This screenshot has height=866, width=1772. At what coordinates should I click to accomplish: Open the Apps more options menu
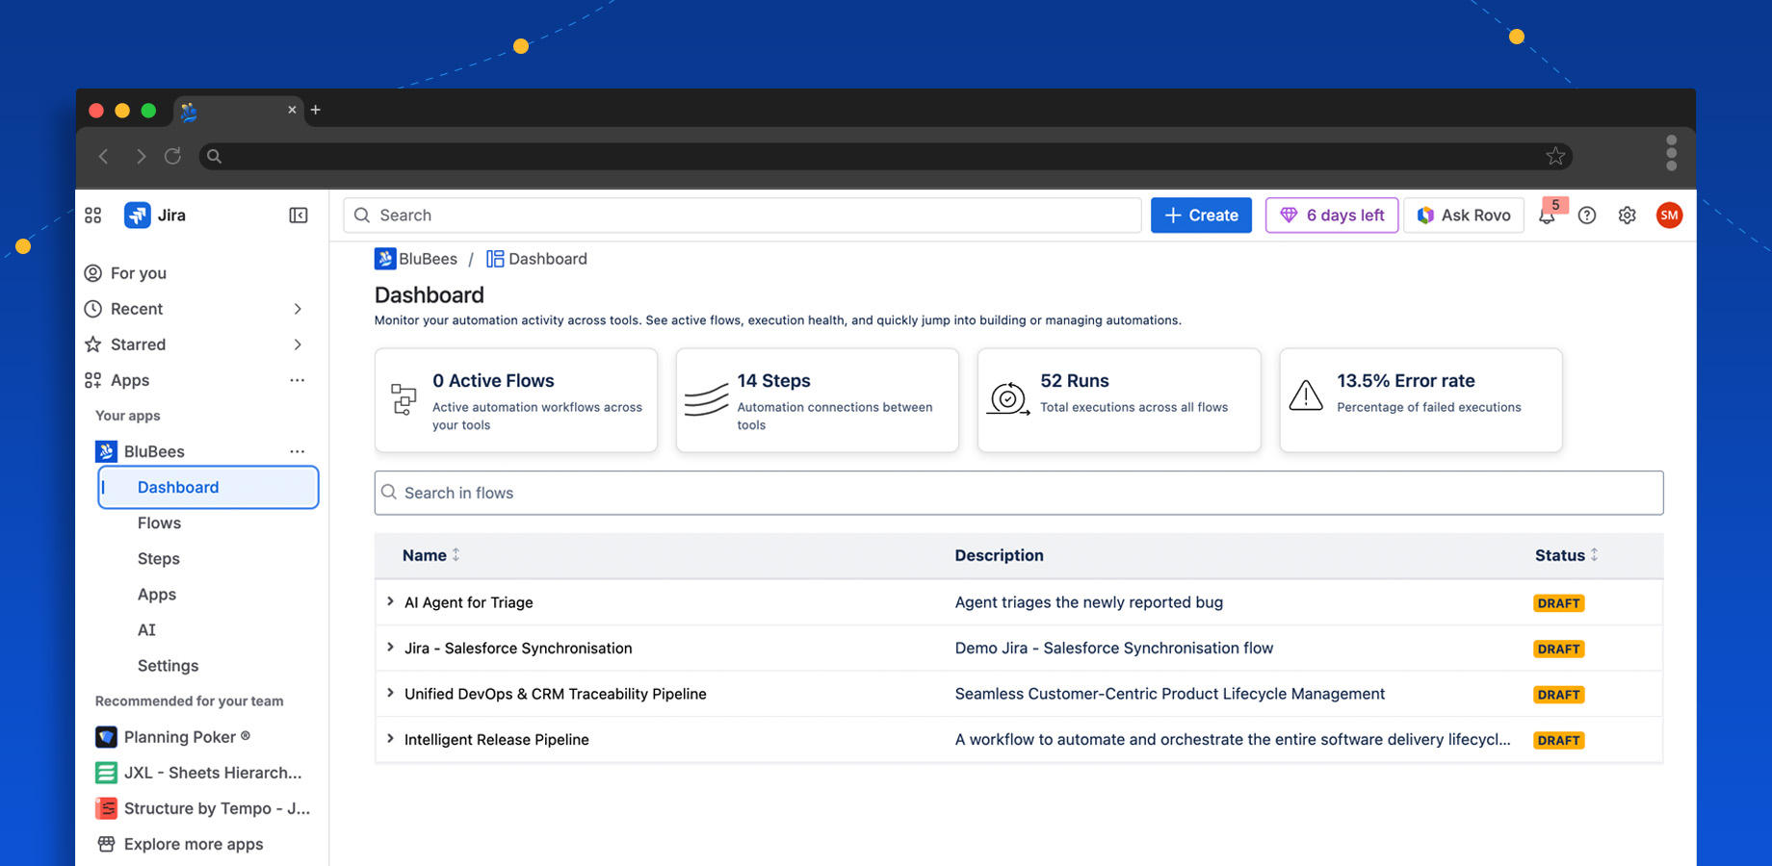click(298, 380)
